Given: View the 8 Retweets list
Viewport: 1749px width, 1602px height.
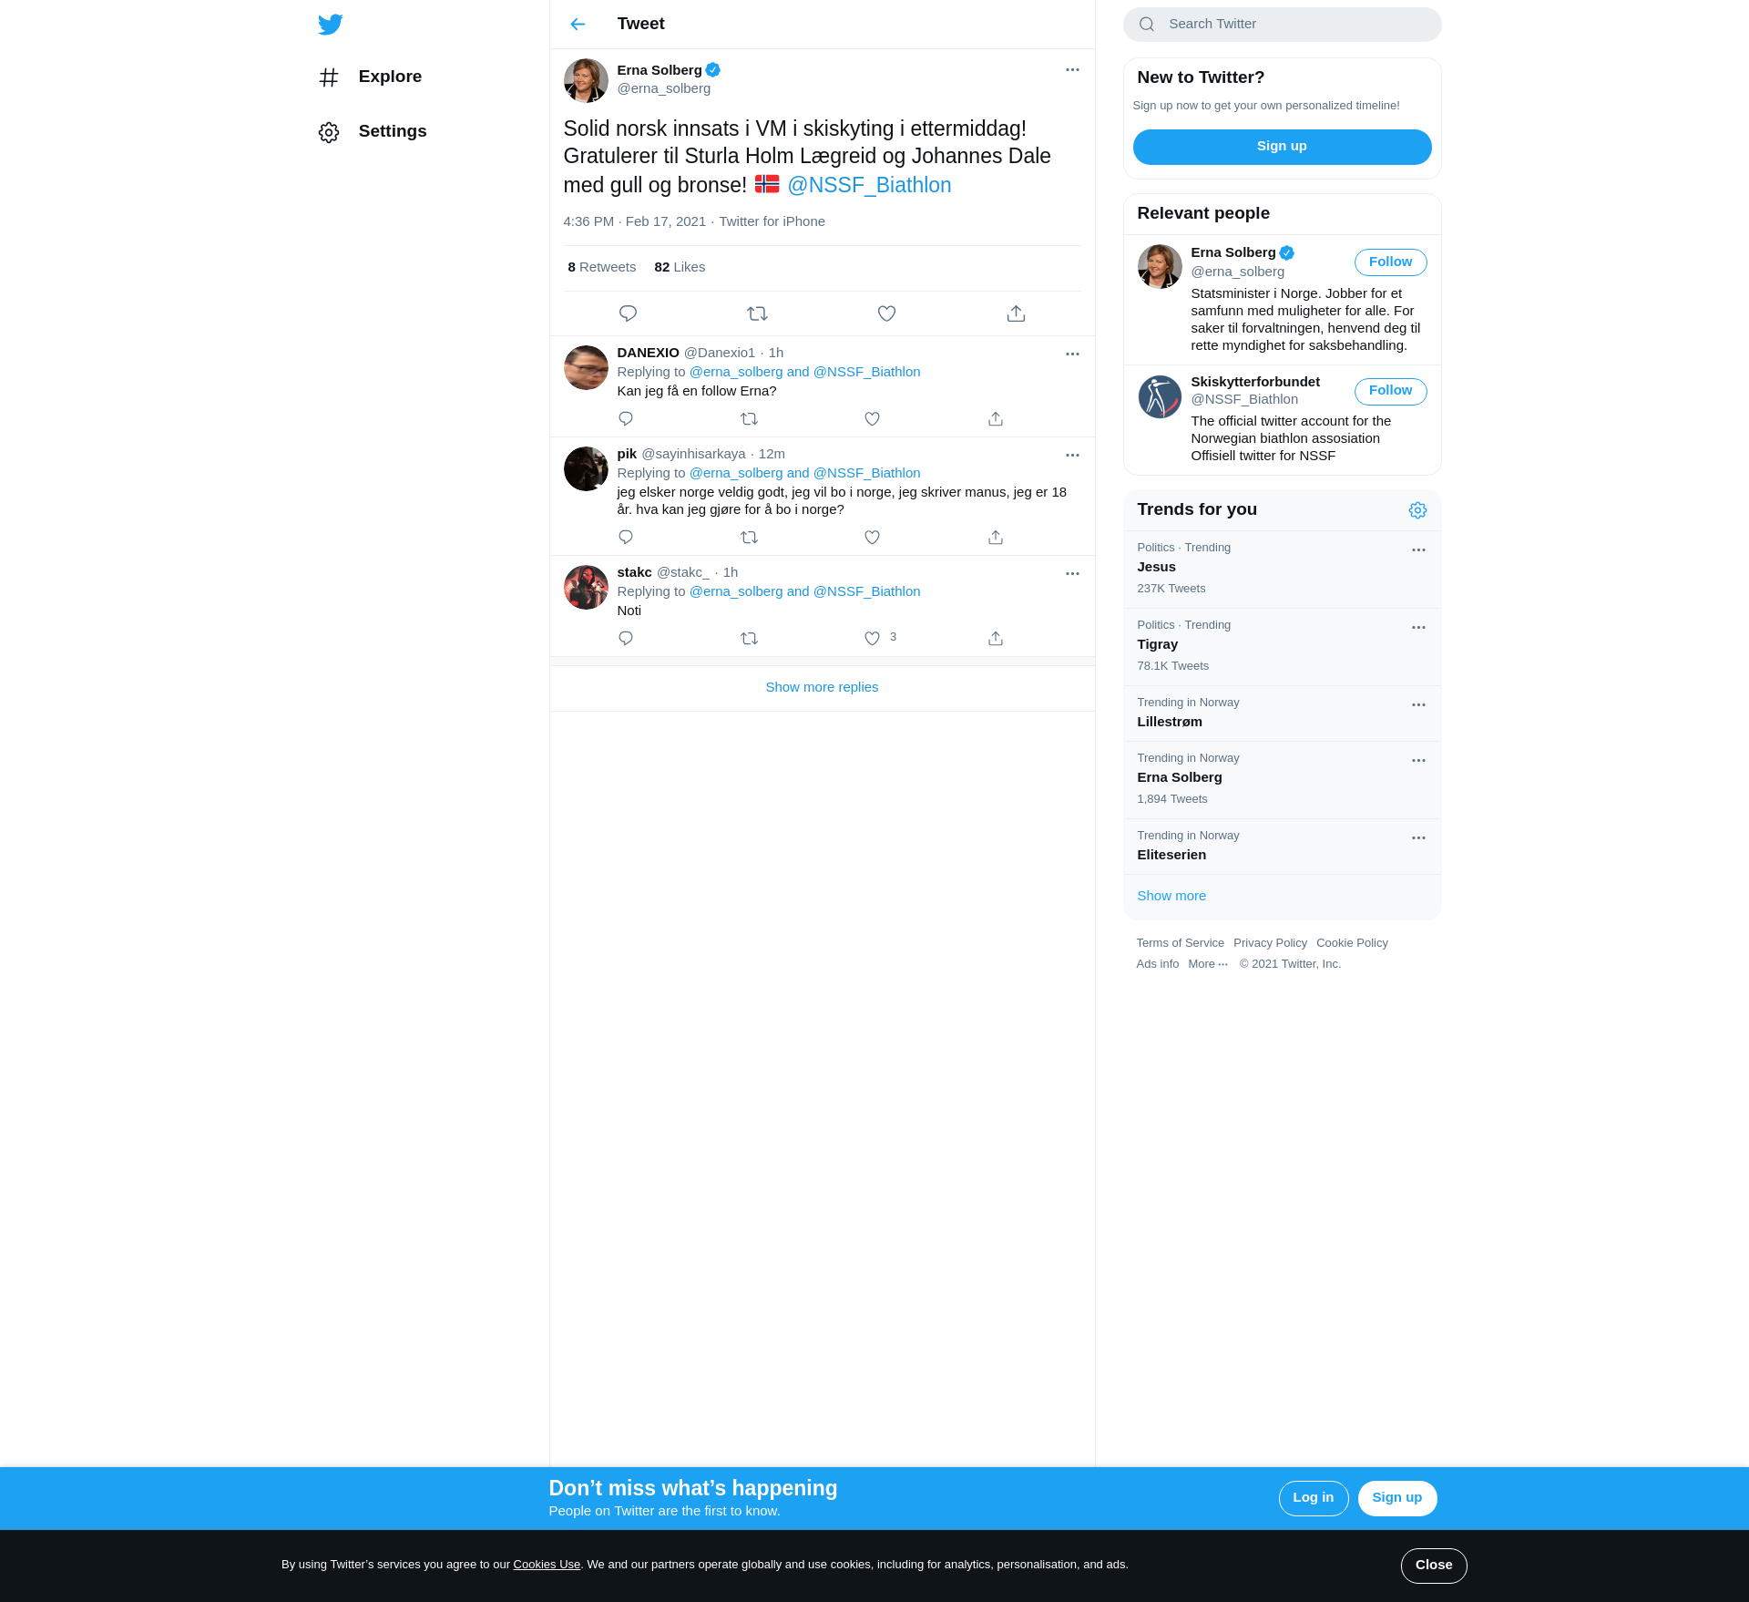Looking at the screenshot, I should tap(601, 267).
